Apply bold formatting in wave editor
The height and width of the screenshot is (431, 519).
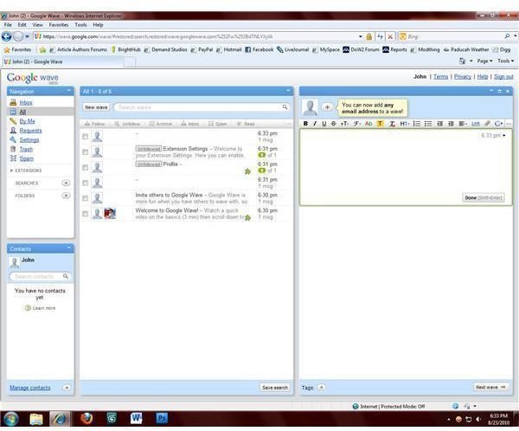click(x=305, y=124)
